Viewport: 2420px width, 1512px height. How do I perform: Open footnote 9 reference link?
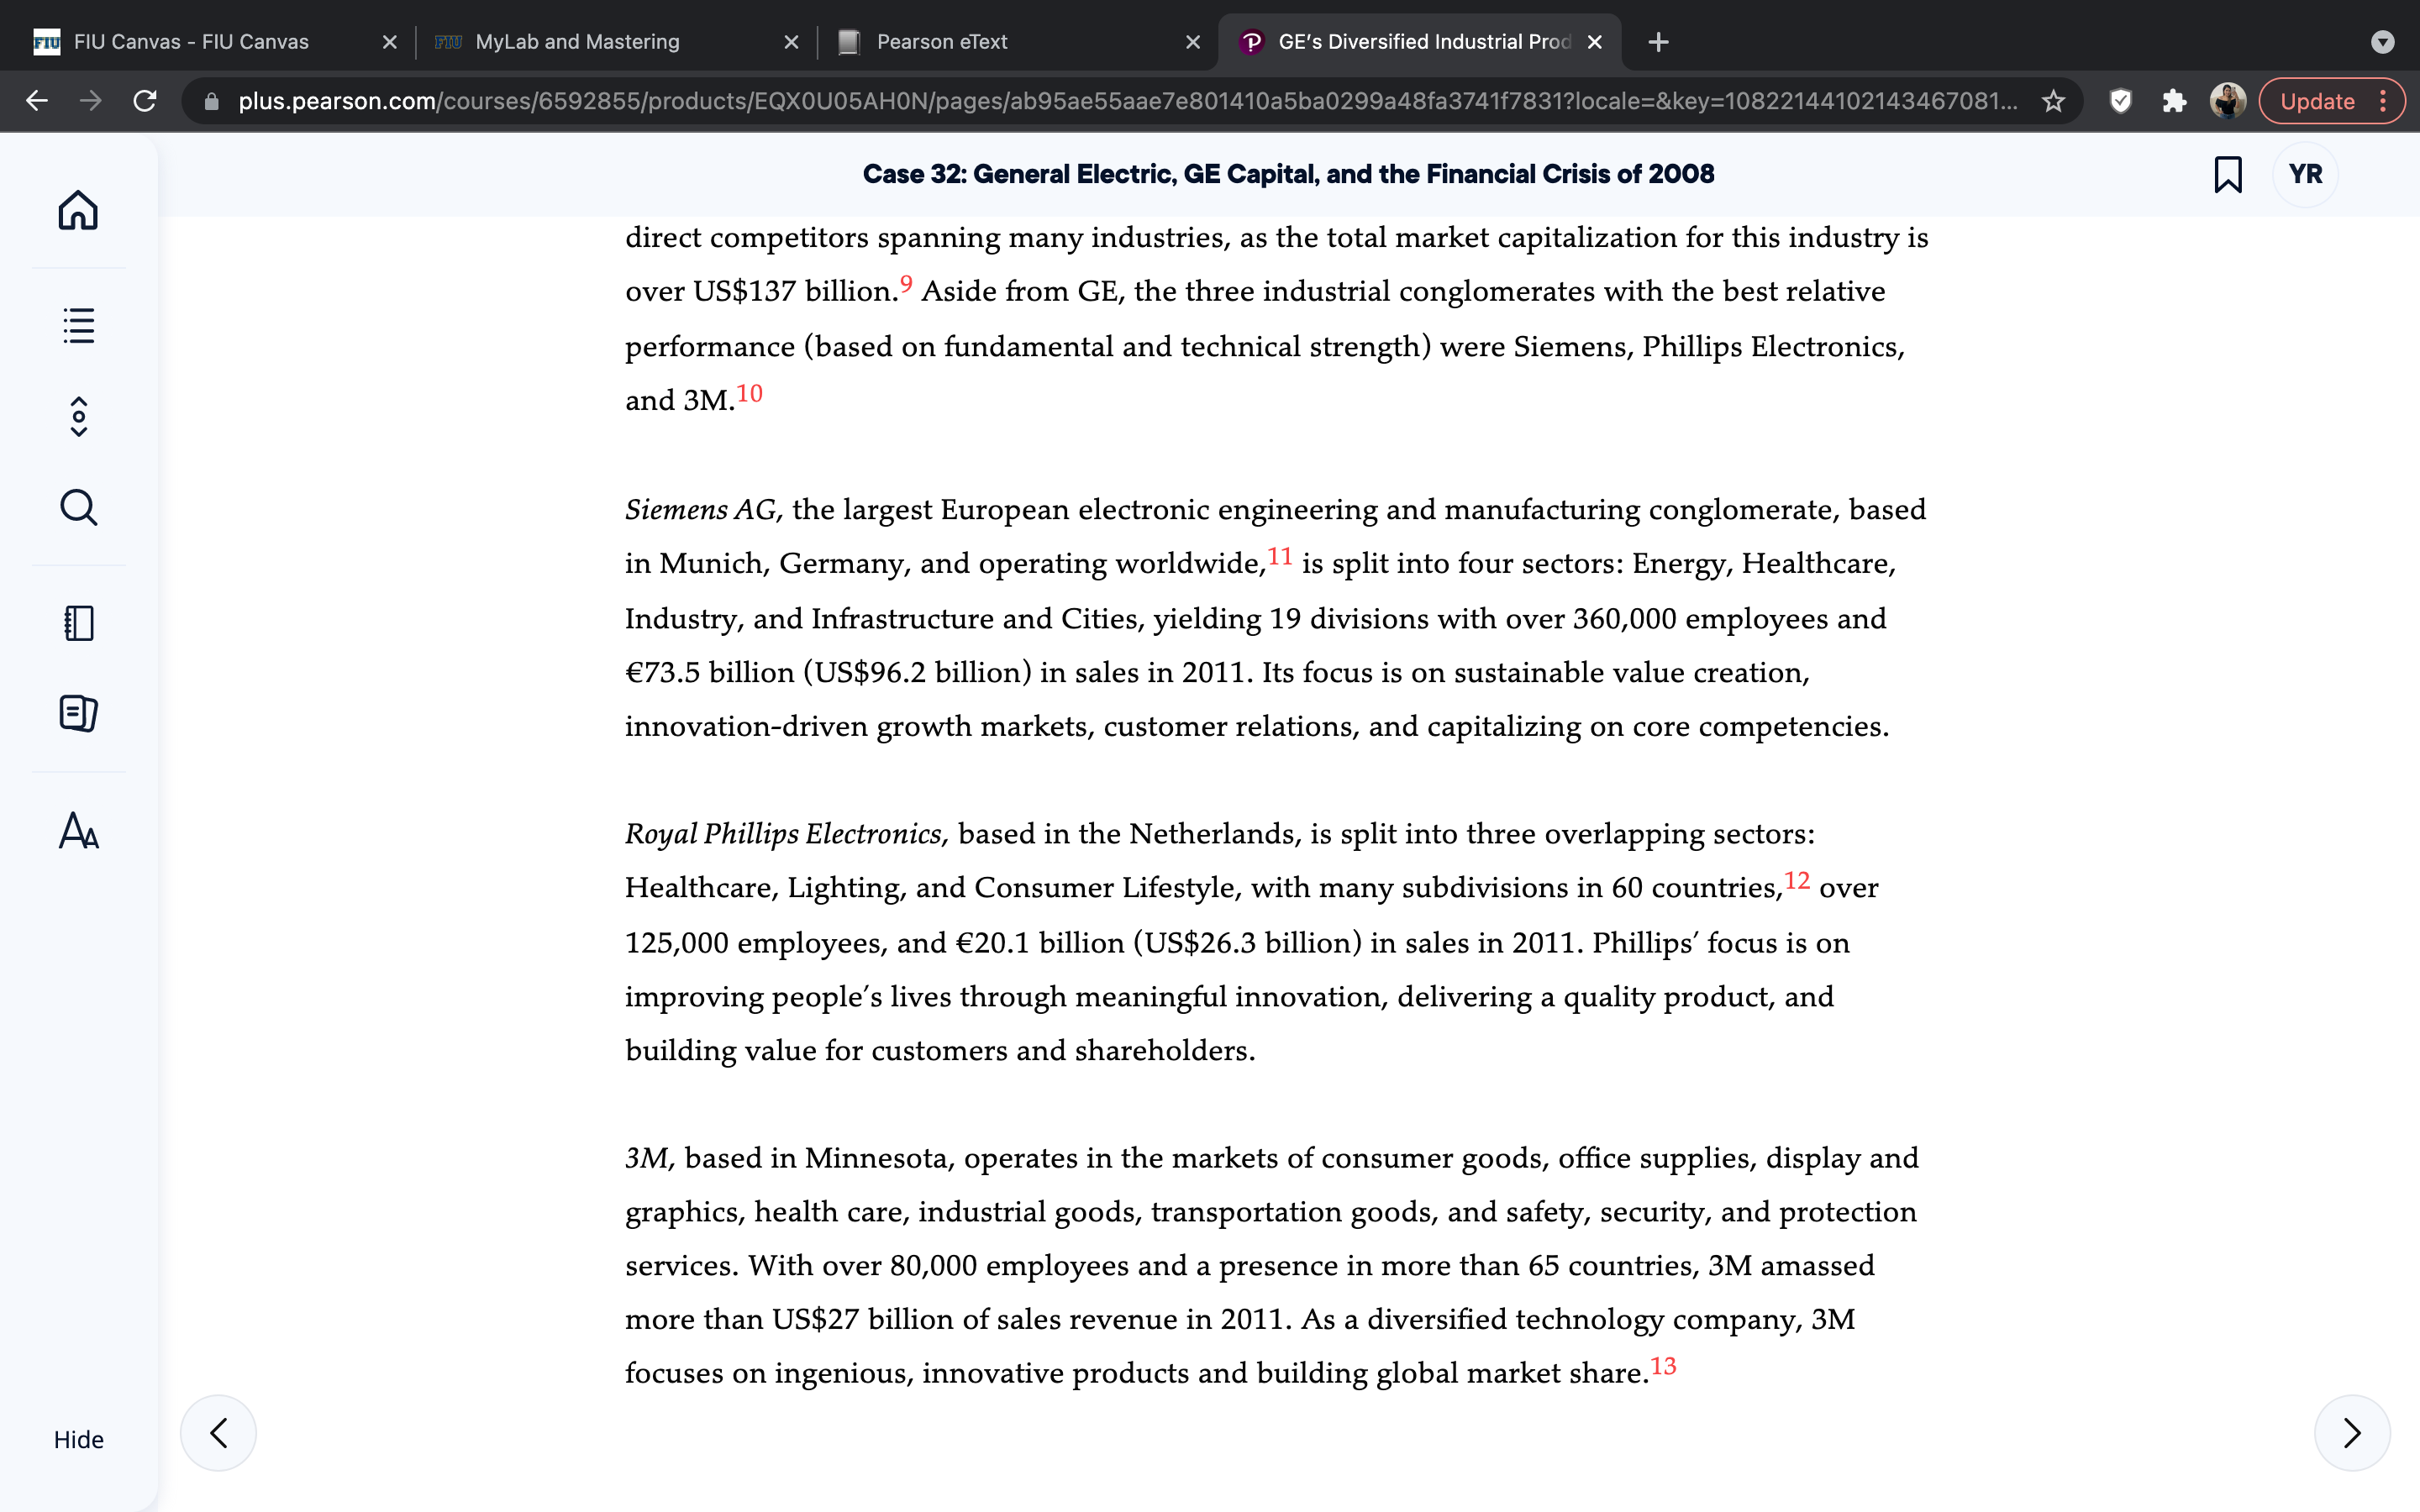(x=906, y=283)
